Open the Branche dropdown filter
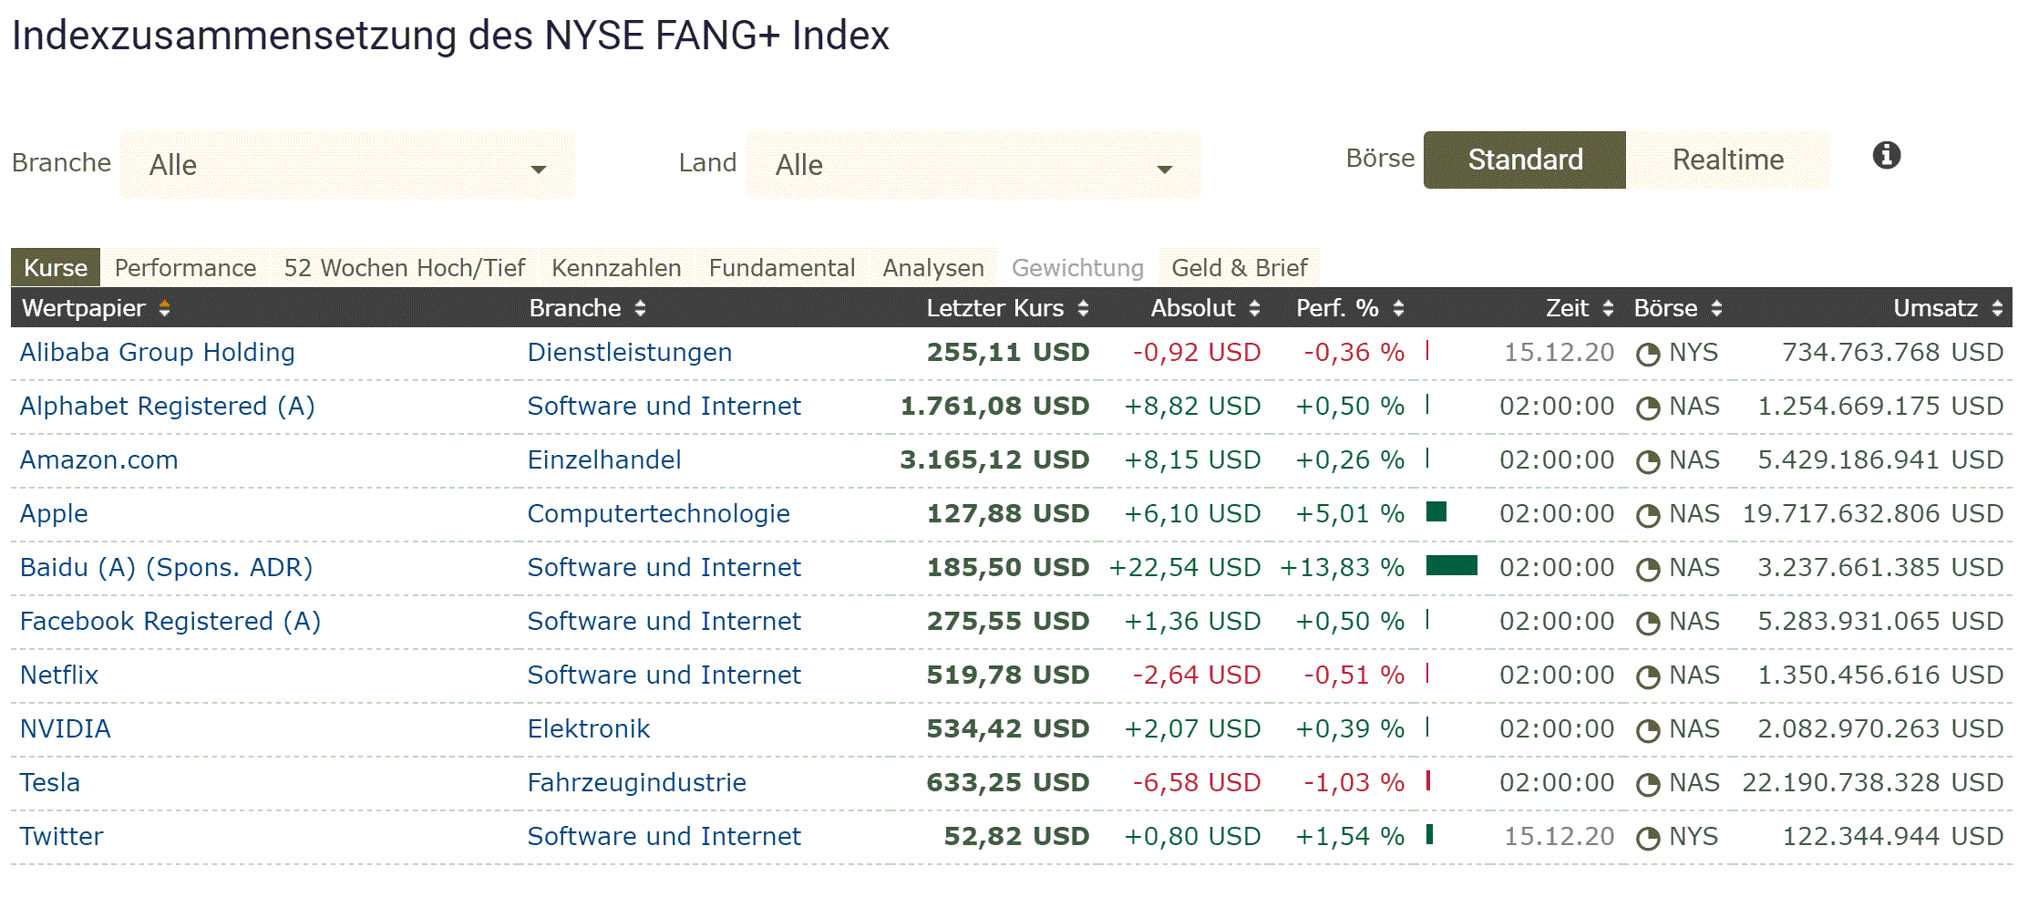Viewport: 2028px width, 908px height. 347,166
